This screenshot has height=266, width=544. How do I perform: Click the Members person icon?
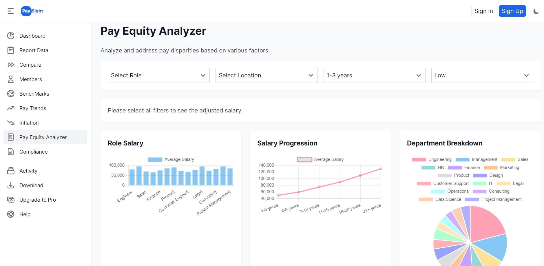11,79
